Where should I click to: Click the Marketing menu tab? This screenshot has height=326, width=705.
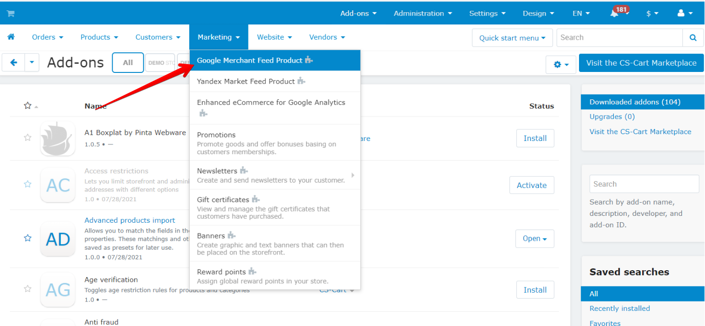[x=219, y=37]
